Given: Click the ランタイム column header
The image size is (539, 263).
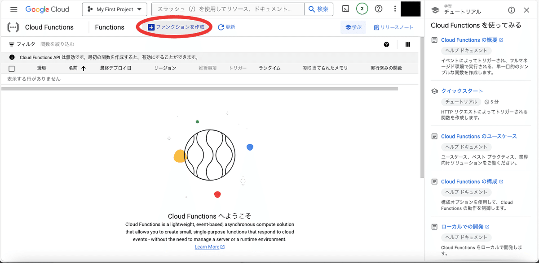Looking at the screenshot, I should click(269, 69).
